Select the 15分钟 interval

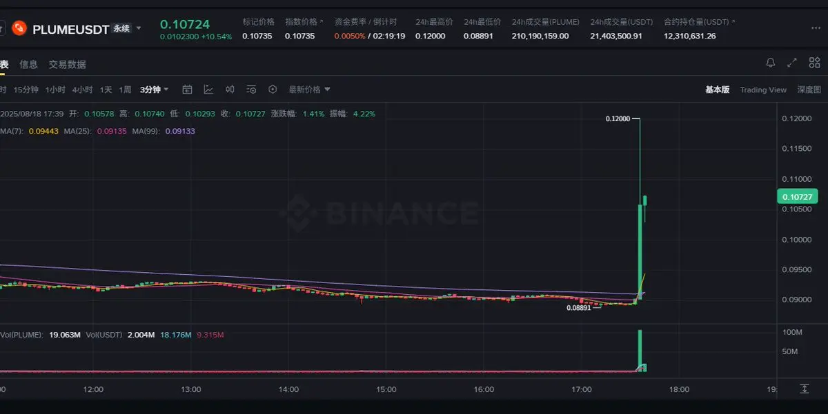tap(26, 90)
